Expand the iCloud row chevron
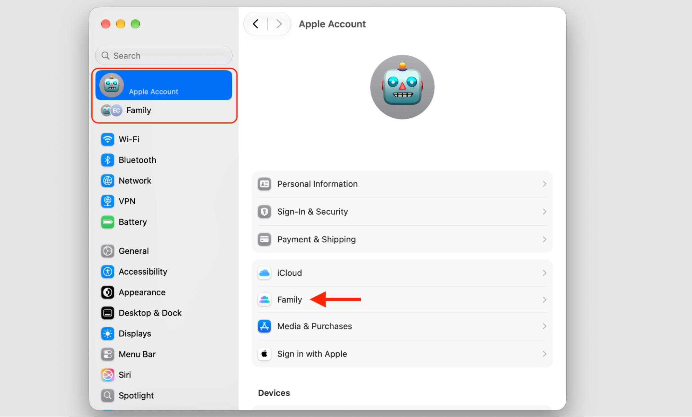Viewport: 692px width, 417px height. tap(545, 273)
